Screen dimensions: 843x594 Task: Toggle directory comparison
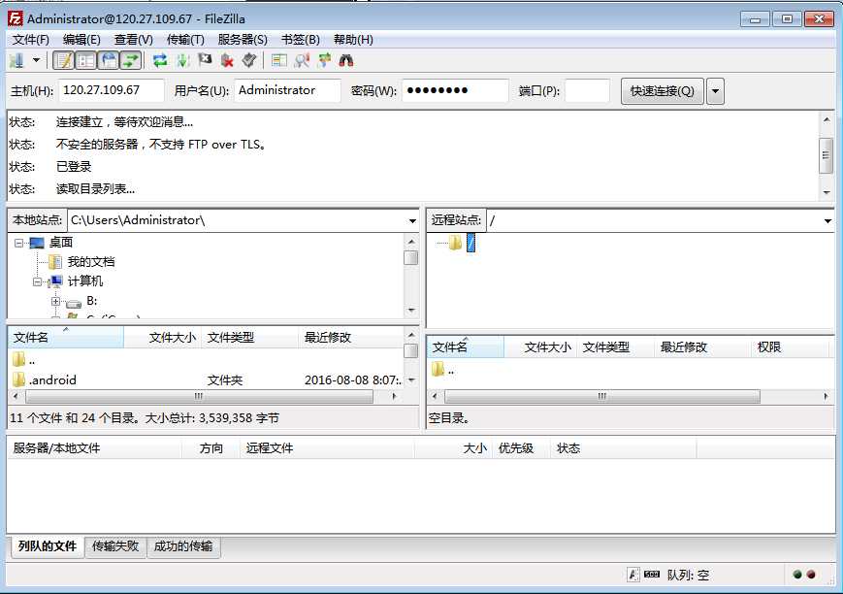[x=302, y=60]
